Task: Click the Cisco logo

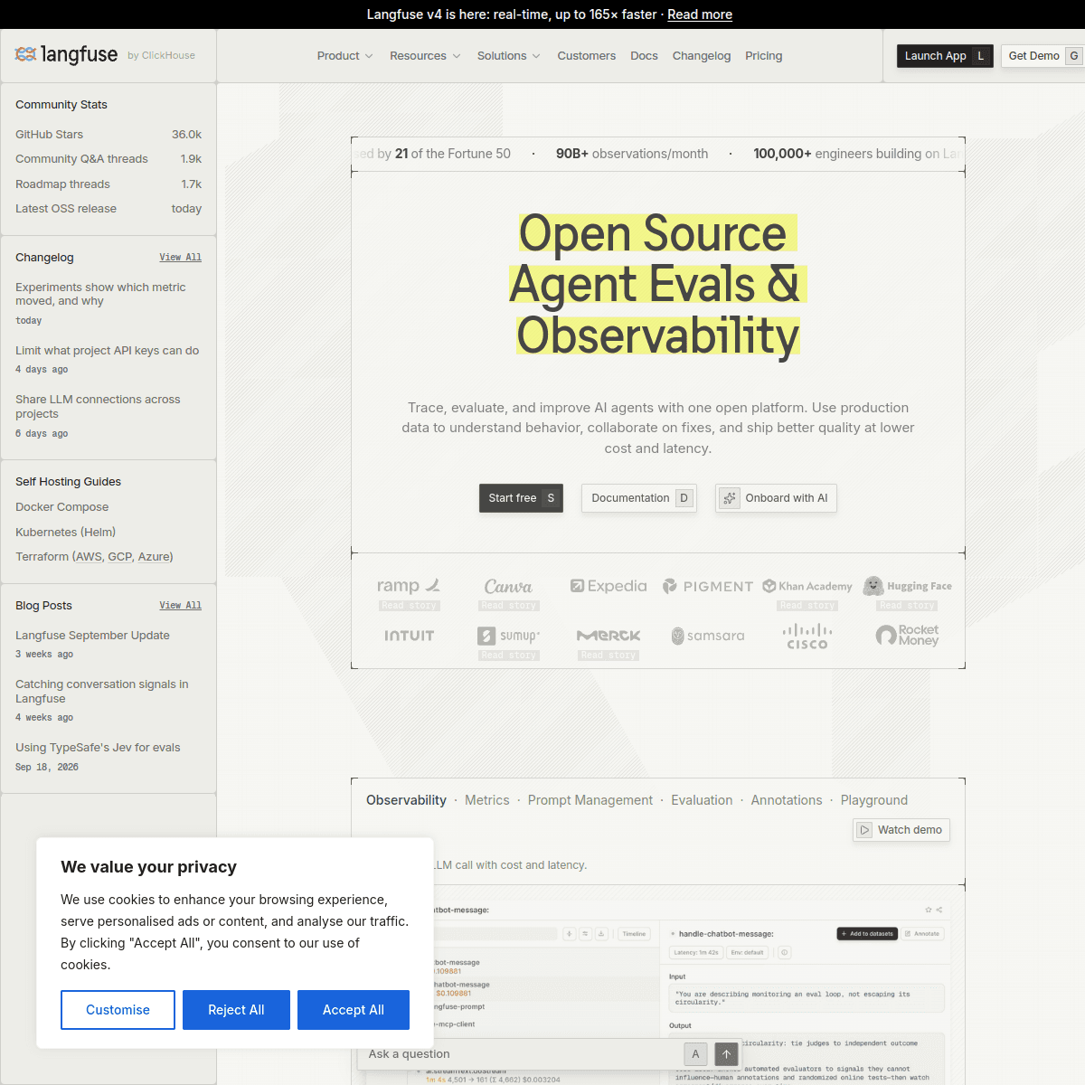Action: click(x=807, y=636)
